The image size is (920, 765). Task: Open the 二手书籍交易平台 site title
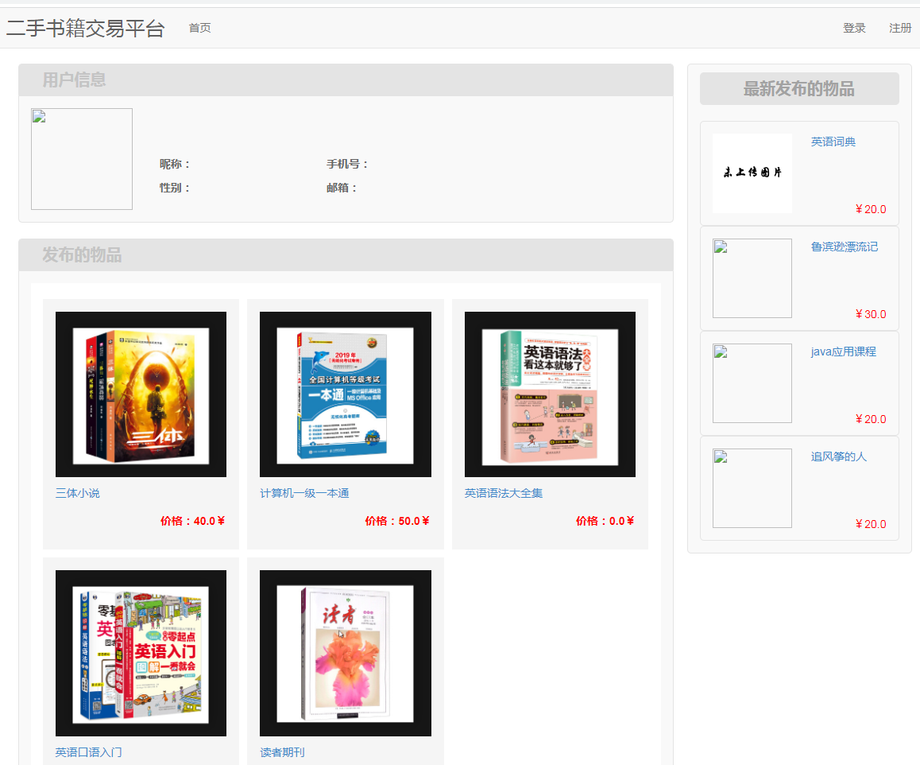86,28
